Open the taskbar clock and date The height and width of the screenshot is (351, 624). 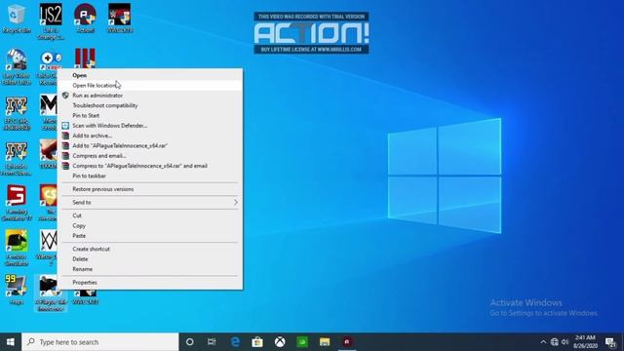(585, 342)
